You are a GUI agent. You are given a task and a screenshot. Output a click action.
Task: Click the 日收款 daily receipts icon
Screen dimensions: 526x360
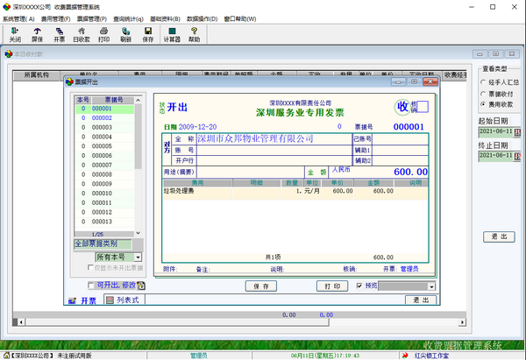tap(82, 33)
